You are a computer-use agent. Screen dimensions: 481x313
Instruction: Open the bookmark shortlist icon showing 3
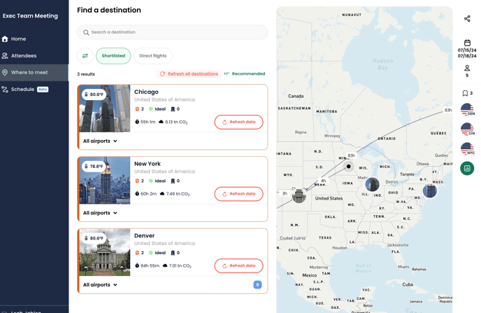coord(465,93)
